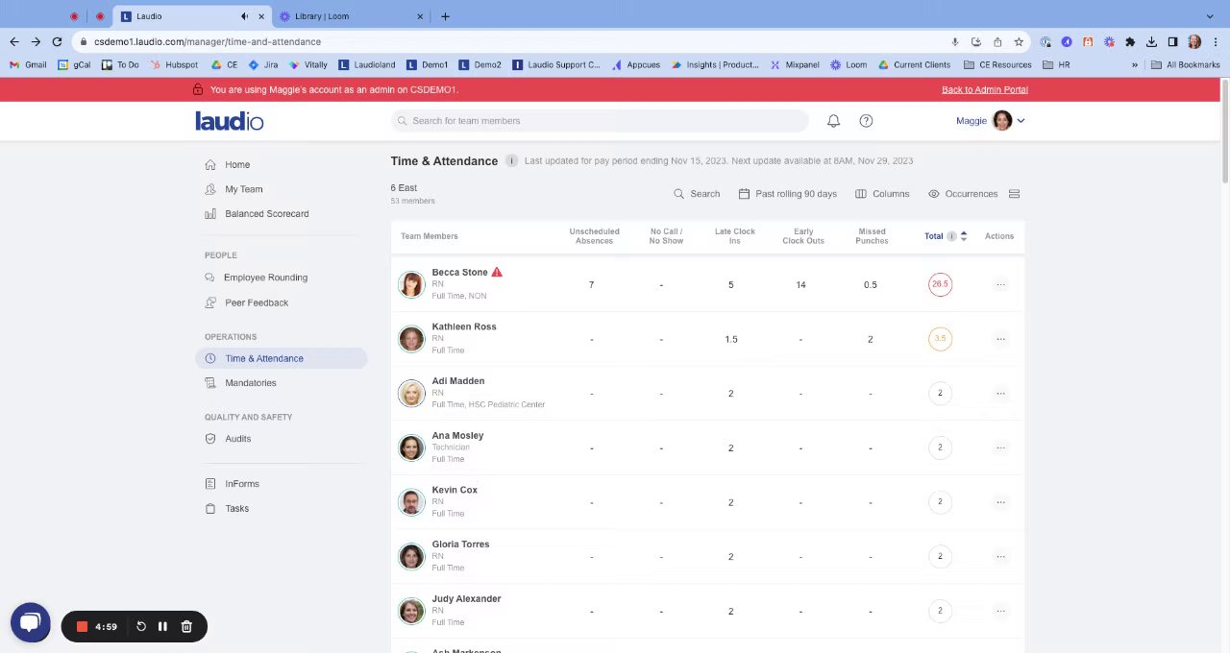Open a new browser tab
This screenshot has height=653, width=1230.
click(x=445, y=16)
